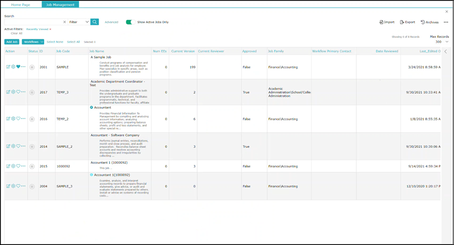The height and width of the screenshot is (245, 454).
Task: Sort by Approved column header
Action: (x=249, y=51)
